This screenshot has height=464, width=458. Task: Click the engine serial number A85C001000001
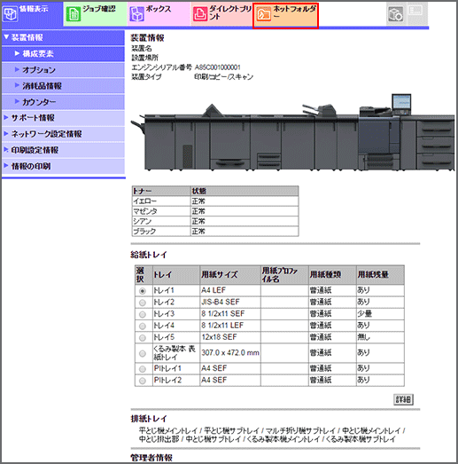(x=217, y=67)
